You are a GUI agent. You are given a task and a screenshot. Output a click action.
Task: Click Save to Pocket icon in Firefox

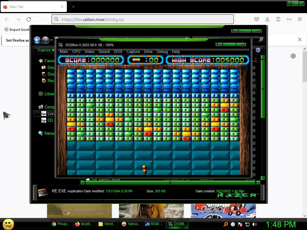(257, 19)
